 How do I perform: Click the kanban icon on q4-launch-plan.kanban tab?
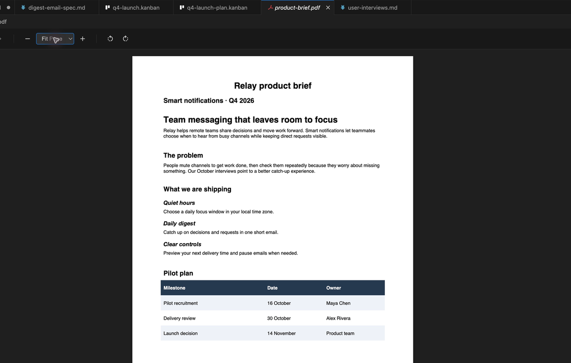pyautogui.click(x=181, y=7)
